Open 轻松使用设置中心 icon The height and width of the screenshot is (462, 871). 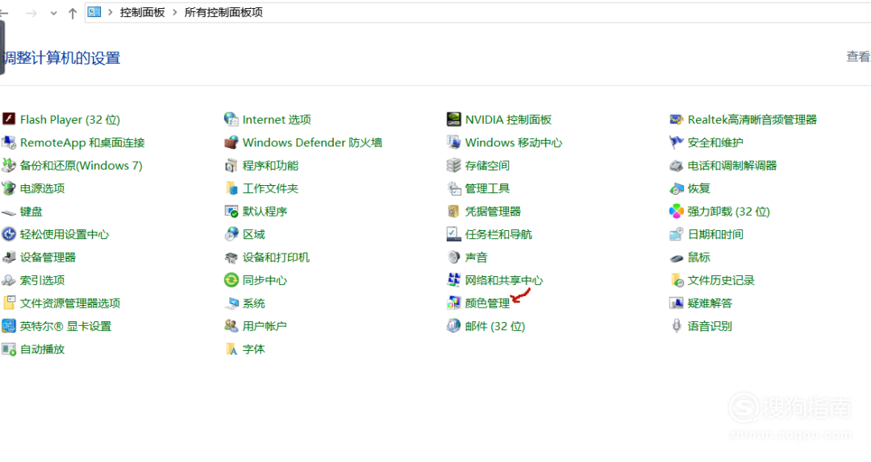point(9,234)
